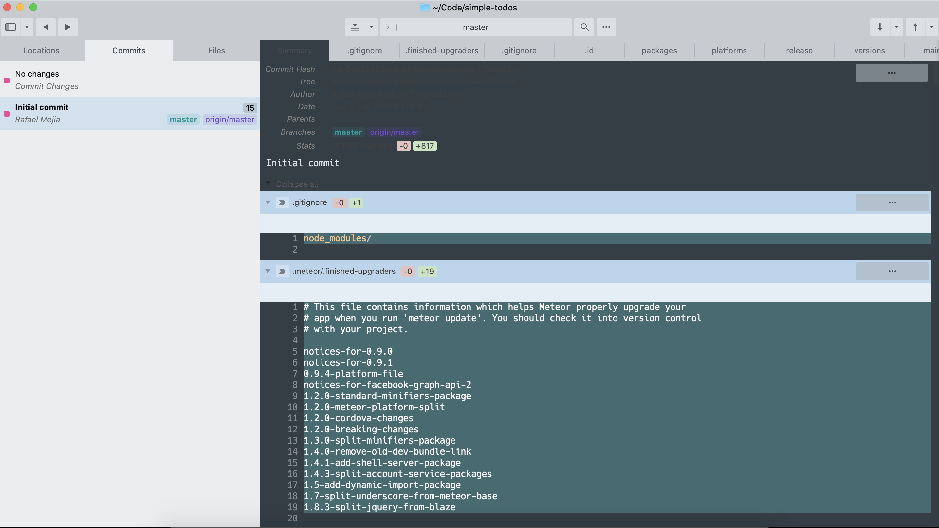Go back with the left arrow
The image size is (939, 528).
(x=46, y=27)
